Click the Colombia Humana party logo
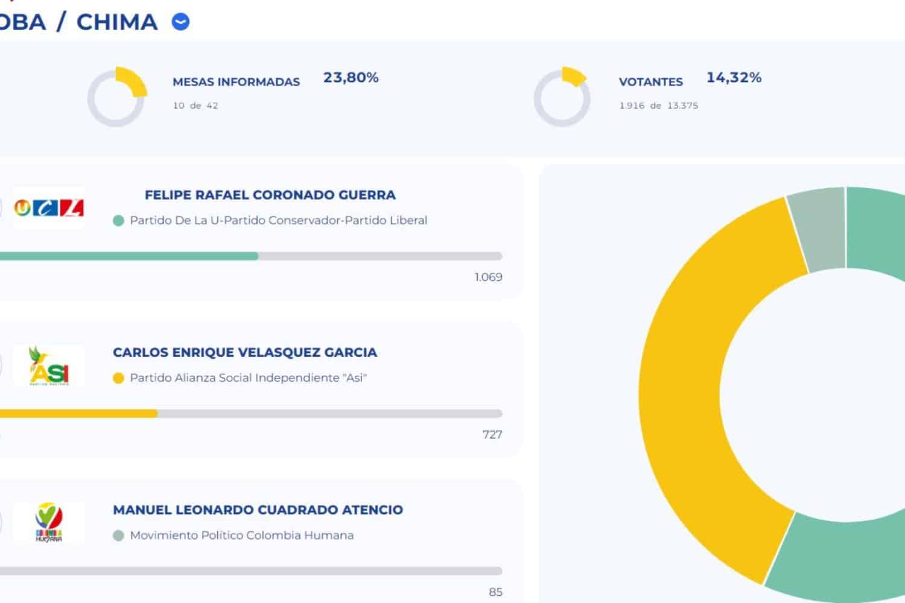The height and width of the screenshot is (603, 905). [x=49, y=523]
